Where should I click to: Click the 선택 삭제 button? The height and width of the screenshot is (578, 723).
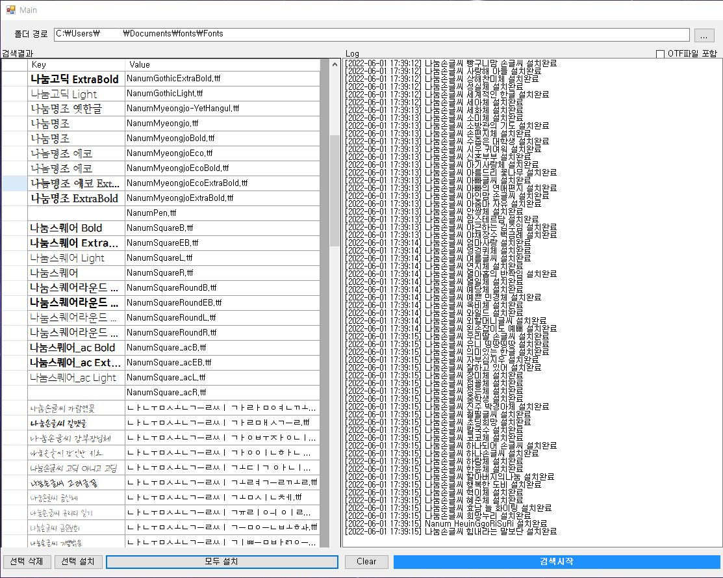[x=27, y=561]
